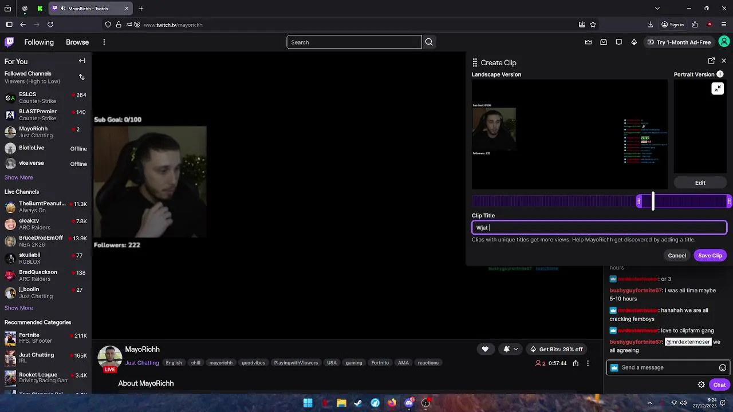The height and width of the screenshot is (412, 733).
Task: Open ESLCS channel in sidebar
Action: [46, 97]
